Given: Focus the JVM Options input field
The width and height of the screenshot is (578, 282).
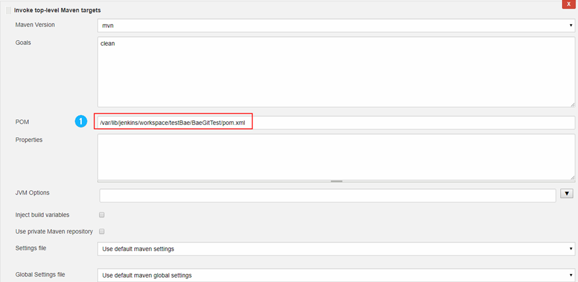Looking at the screenshot, I should pos(327,195).
